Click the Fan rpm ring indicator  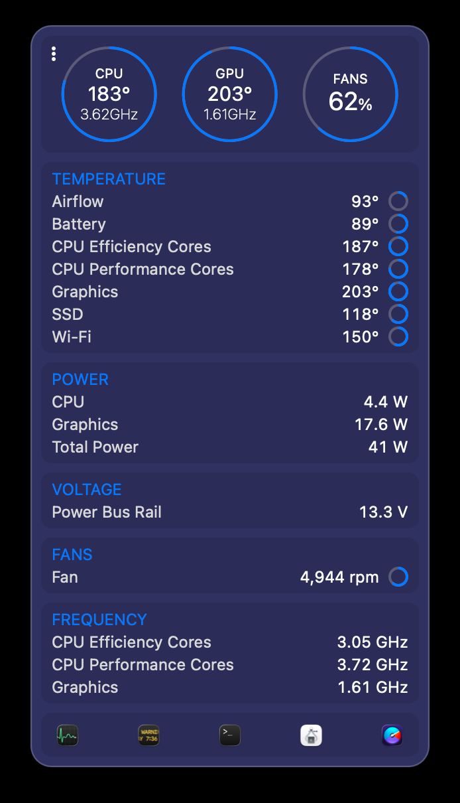[x=398, y=577]
